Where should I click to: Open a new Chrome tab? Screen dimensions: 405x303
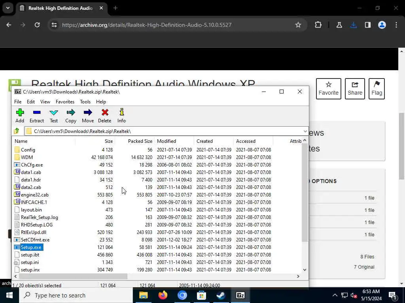pyautogui.click(x=115, y=8)
